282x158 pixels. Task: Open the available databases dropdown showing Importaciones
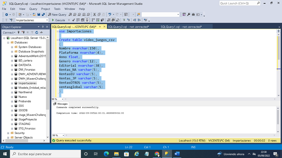[x=47, y=20]
